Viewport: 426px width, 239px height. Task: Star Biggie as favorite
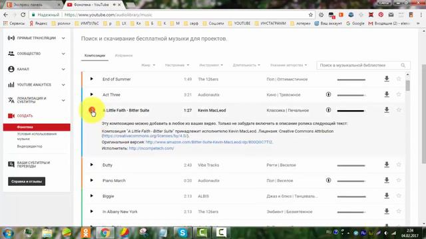(399, 196)
